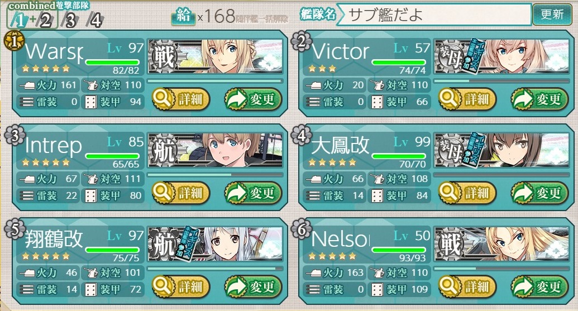Viewport: 578px width, 311px height.
Task: Click Warspite's battleship 戦 type icon
Action: [x=163, y=57]
